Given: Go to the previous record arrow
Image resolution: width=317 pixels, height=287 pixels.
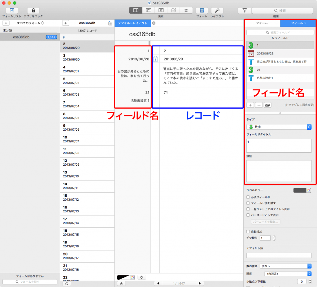Looking at the screenshot, I should pyautogui.click(x=158, y=283).
